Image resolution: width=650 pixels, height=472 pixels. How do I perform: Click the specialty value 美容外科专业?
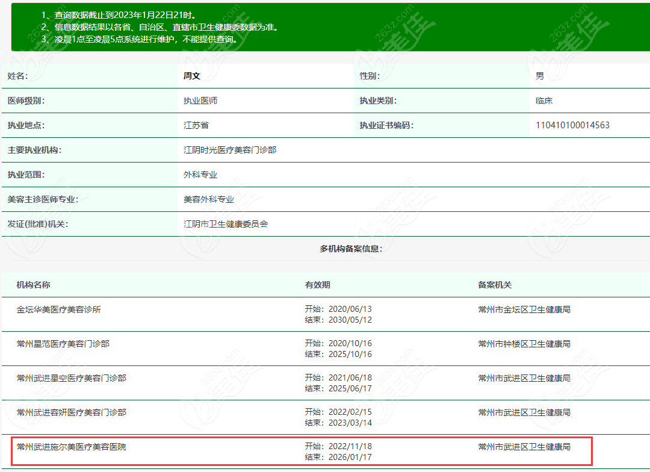click(x=209, y=199)
